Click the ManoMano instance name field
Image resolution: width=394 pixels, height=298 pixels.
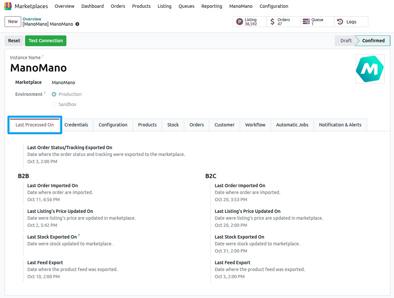click(x=38, y=68)
